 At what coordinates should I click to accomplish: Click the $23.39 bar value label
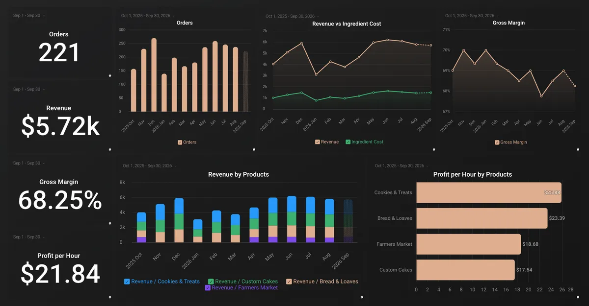tap(557, 218)
